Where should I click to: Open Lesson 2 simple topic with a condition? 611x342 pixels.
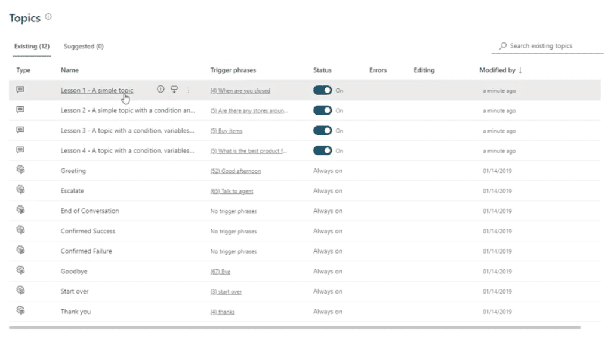pos(128,110)
